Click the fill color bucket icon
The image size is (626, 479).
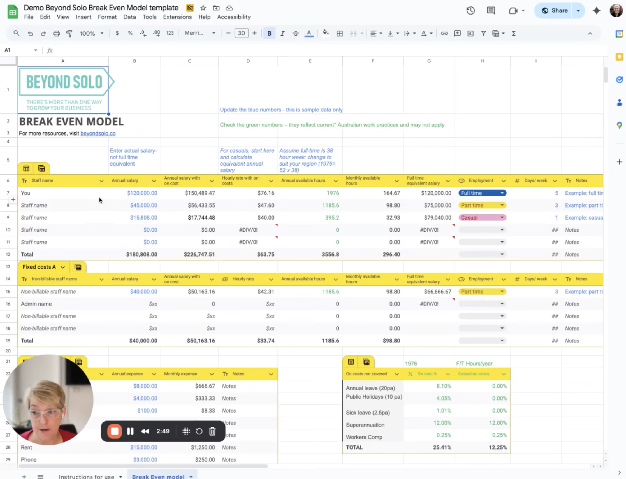coord(325,33)
